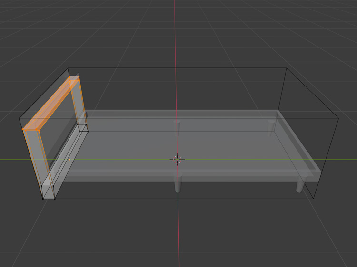This screenshot has width=357, height=267.
Task: Select the headboard's far-end vertical post face
Action: (x=78, y=102)
